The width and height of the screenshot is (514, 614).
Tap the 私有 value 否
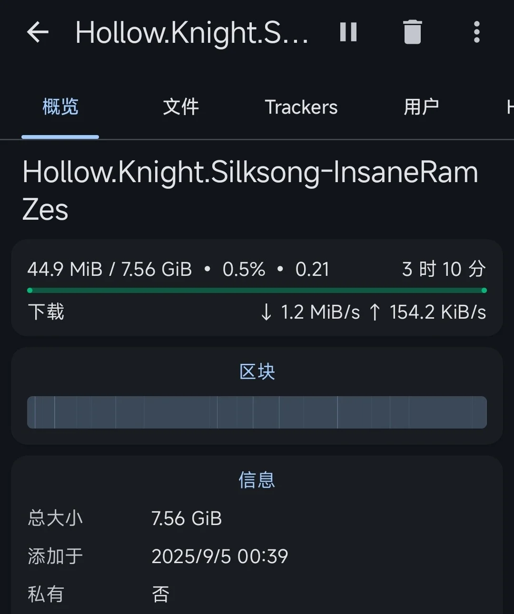point(161,595)
